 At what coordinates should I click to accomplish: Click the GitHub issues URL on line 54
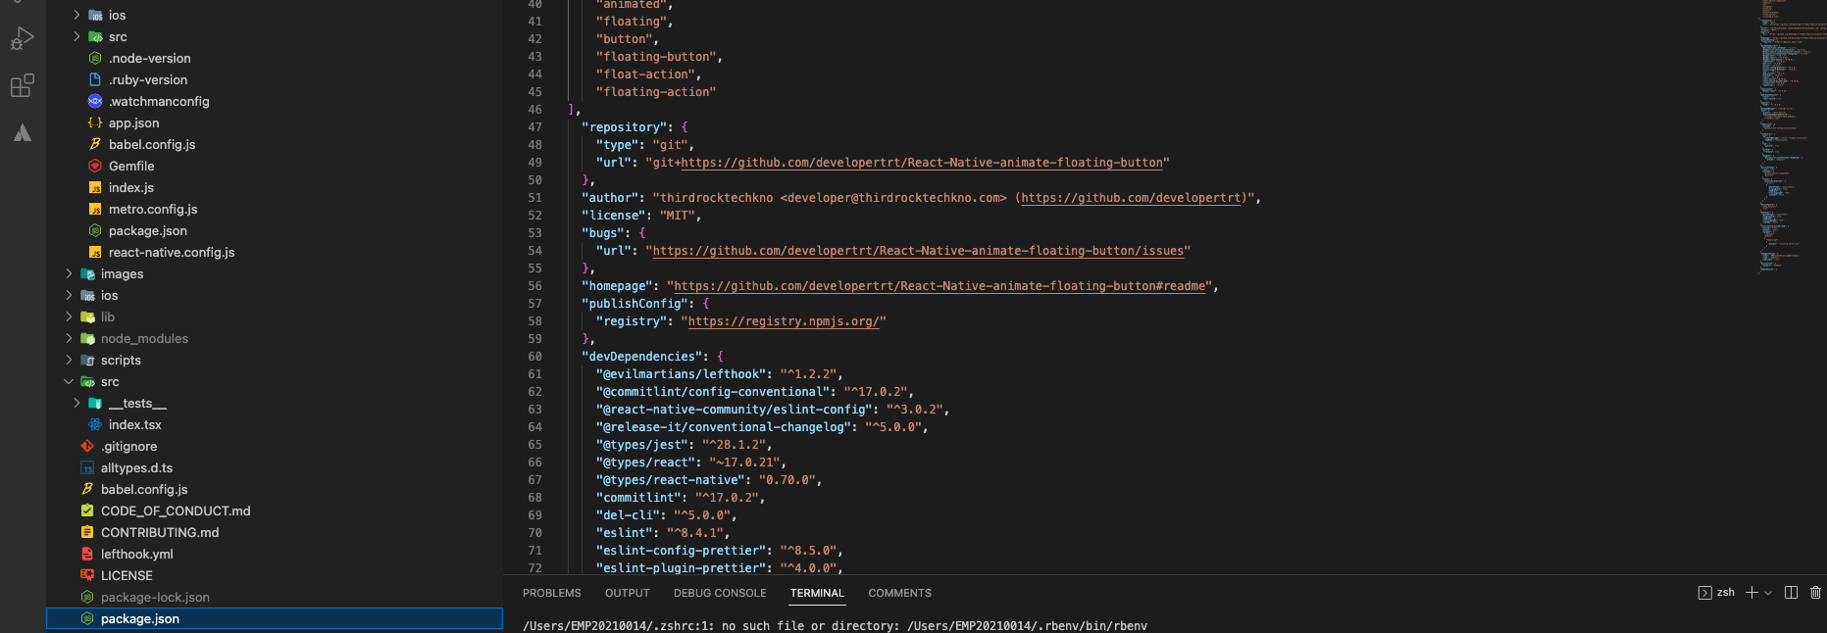[918, 251]
